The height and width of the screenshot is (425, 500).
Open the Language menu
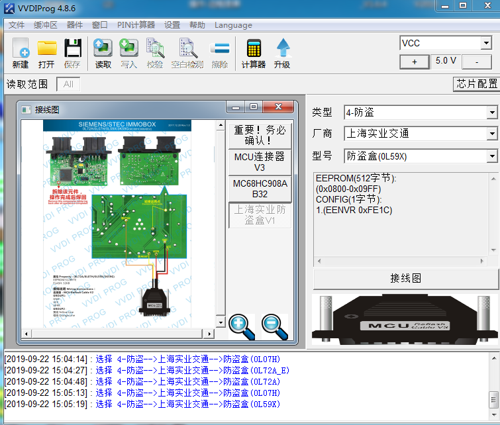click(233, 25)
